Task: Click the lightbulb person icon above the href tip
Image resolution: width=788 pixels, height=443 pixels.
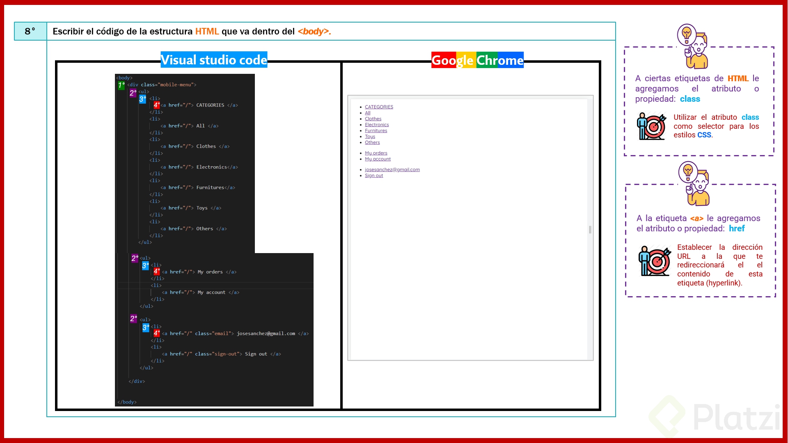Action: click(x=694, y=183)
